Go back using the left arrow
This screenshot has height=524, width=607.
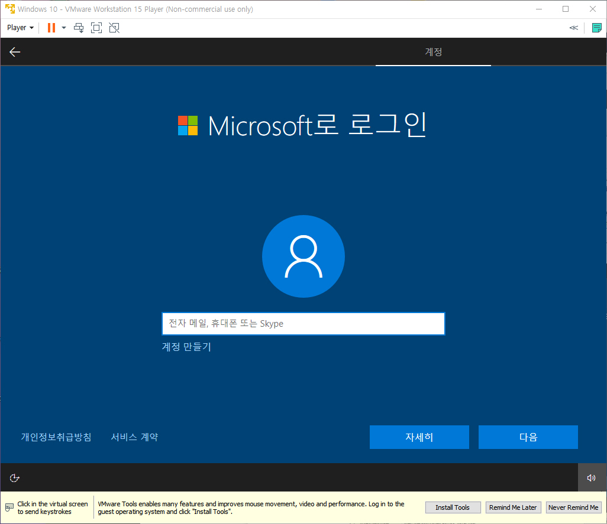pos(15,52)
